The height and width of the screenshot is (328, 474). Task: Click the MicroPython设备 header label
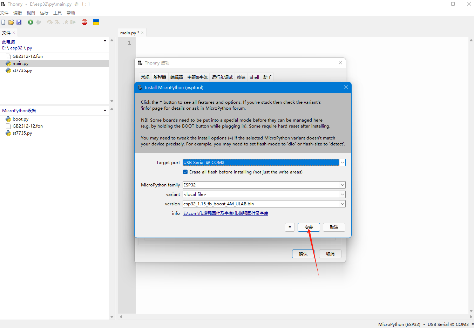click(x=19, y=110)
